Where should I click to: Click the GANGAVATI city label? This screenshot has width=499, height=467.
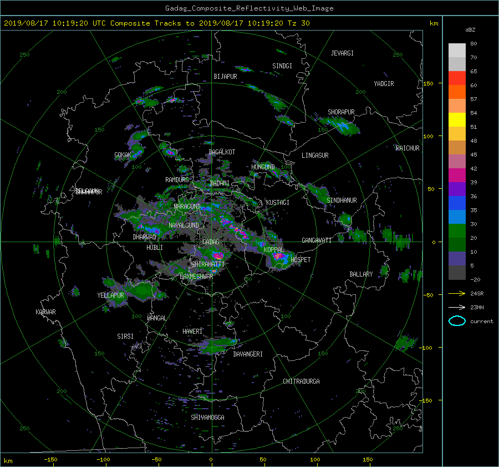[317, 240]
